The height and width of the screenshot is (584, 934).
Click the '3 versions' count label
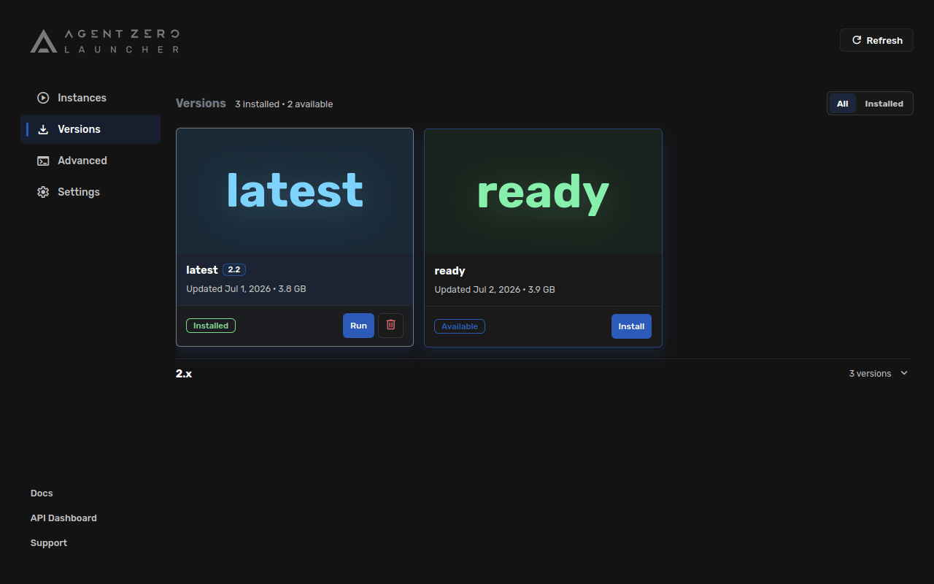coord(870,374)
